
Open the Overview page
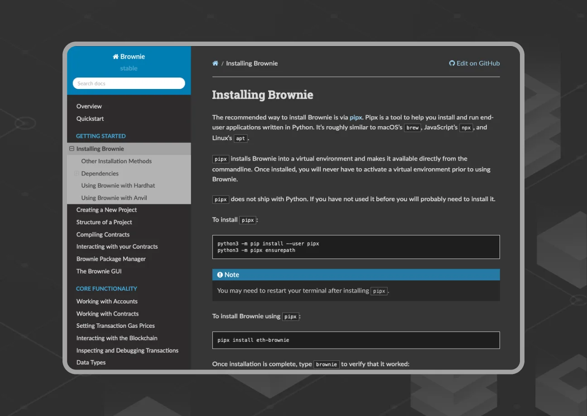click(x=89, y=106)
